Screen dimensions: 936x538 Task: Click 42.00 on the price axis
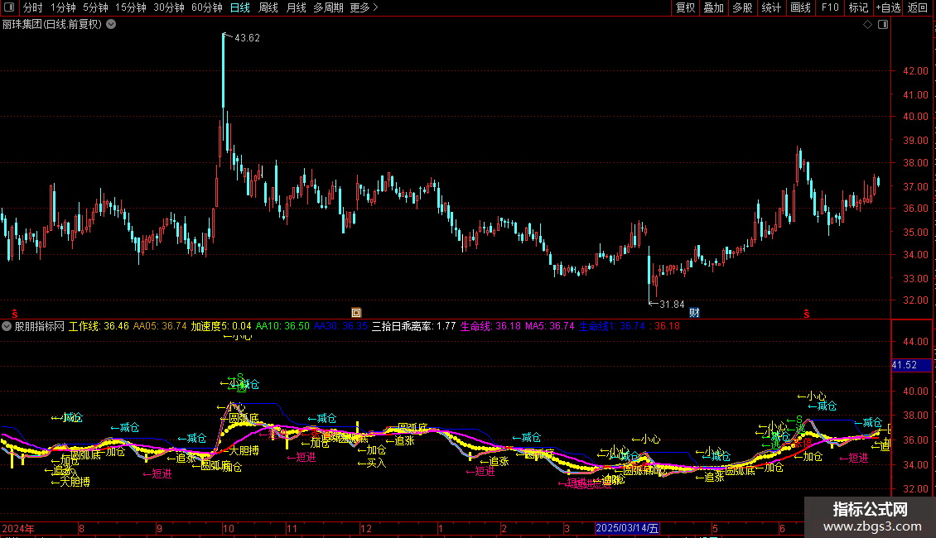point(915,70)
